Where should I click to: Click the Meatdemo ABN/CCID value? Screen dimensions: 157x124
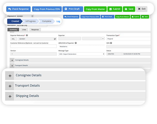[x=63, y=47]
